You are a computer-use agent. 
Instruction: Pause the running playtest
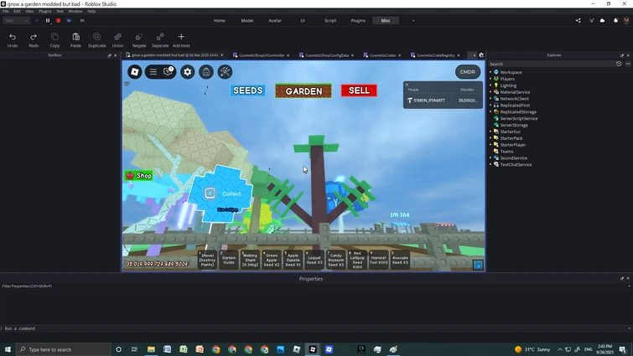coord(48,21)
